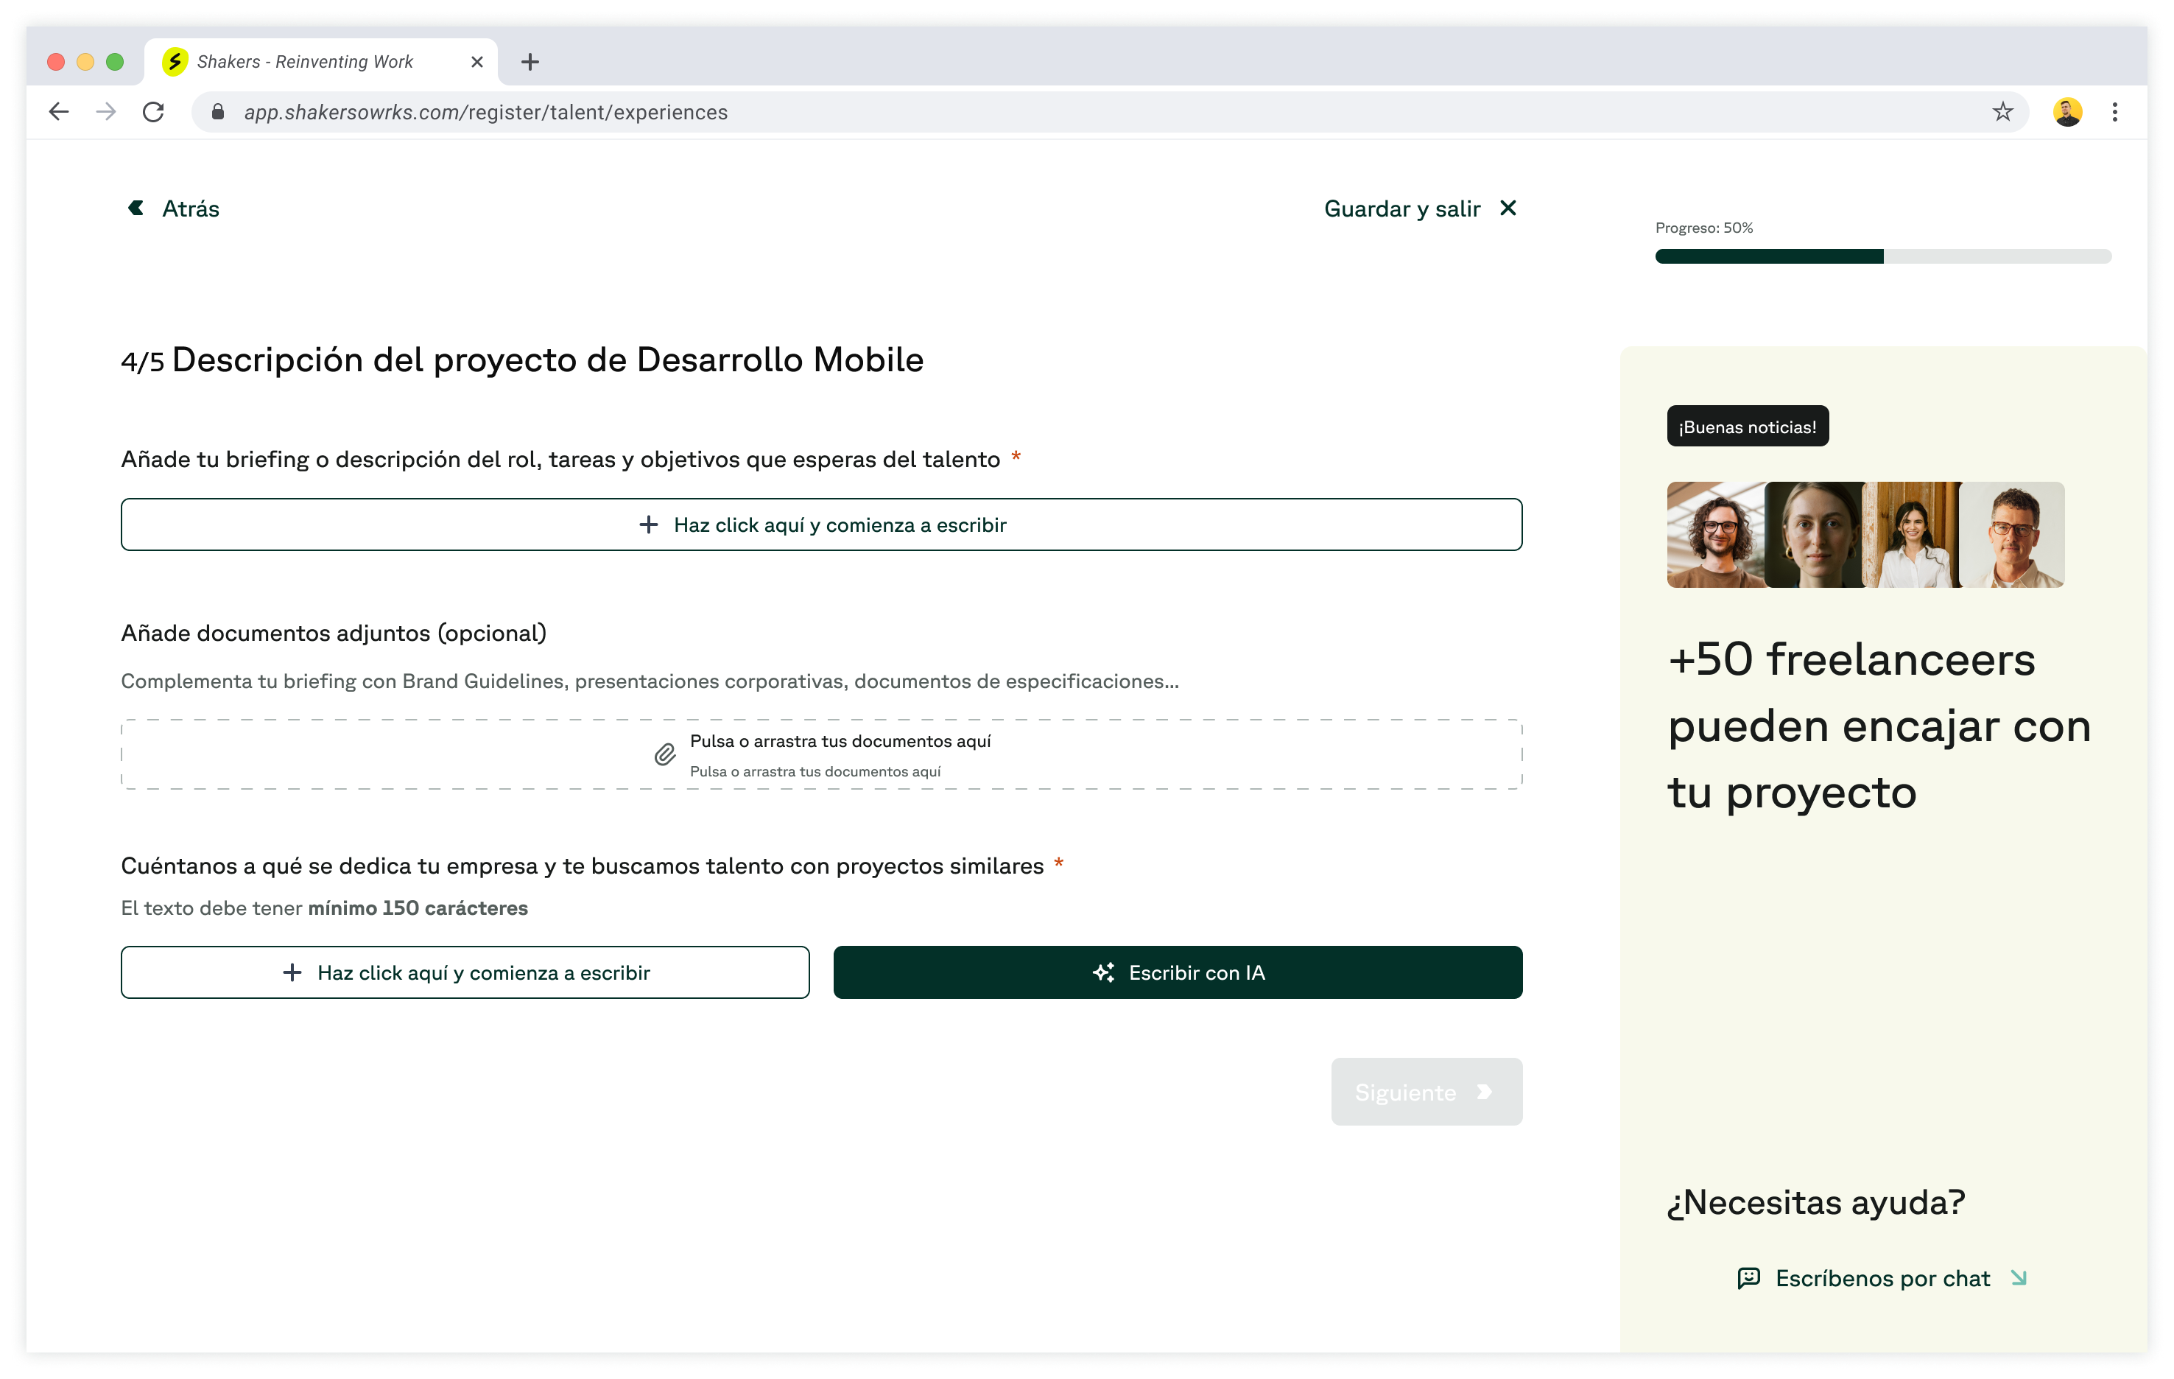Select the paperclip icon in the upload area
Image resolution: width=2174 pixels, height=1379 pixels.
point(664,753)
